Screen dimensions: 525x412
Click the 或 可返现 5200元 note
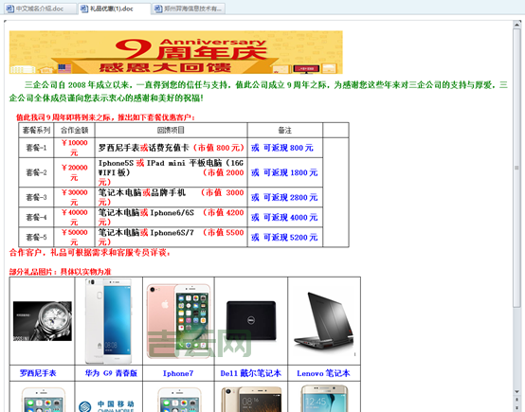pyautogui.click(x=284, y=238)
